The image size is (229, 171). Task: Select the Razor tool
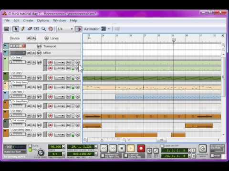(x=37, y=29)
